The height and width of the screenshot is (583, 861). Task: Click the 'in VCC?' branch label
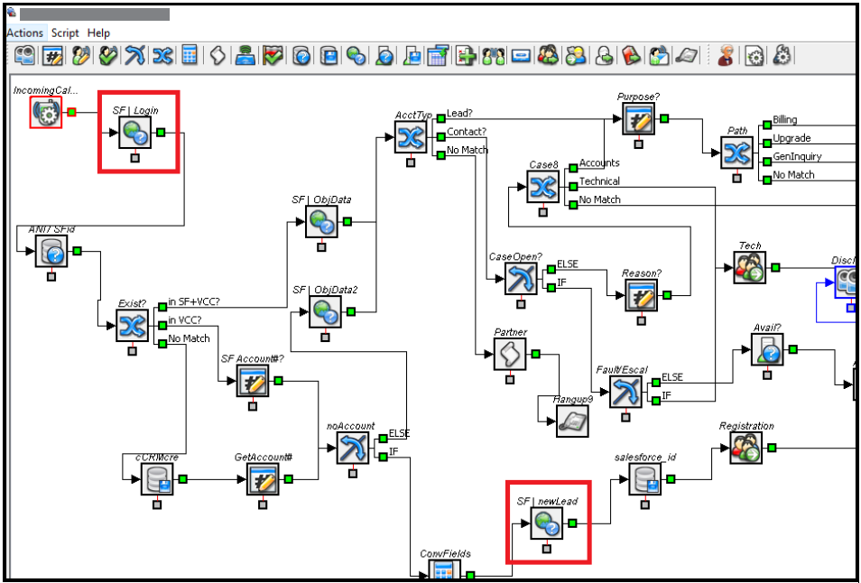pyautogui.click(x=184, y=320)
